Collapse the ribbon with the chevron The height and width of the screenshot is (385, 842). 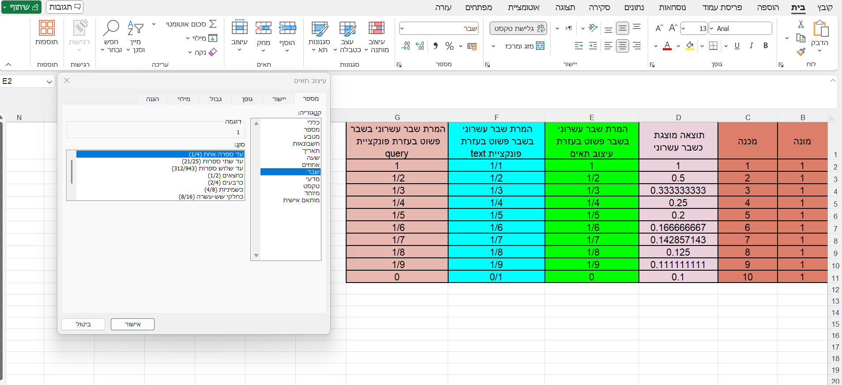8,64
